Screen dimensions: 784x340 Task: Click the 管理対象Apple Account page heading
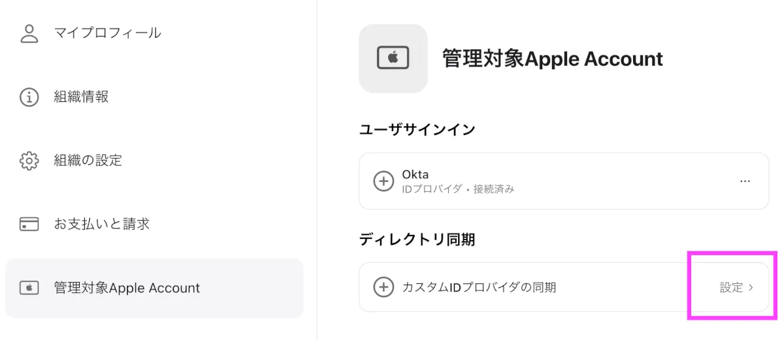(552, 59)
